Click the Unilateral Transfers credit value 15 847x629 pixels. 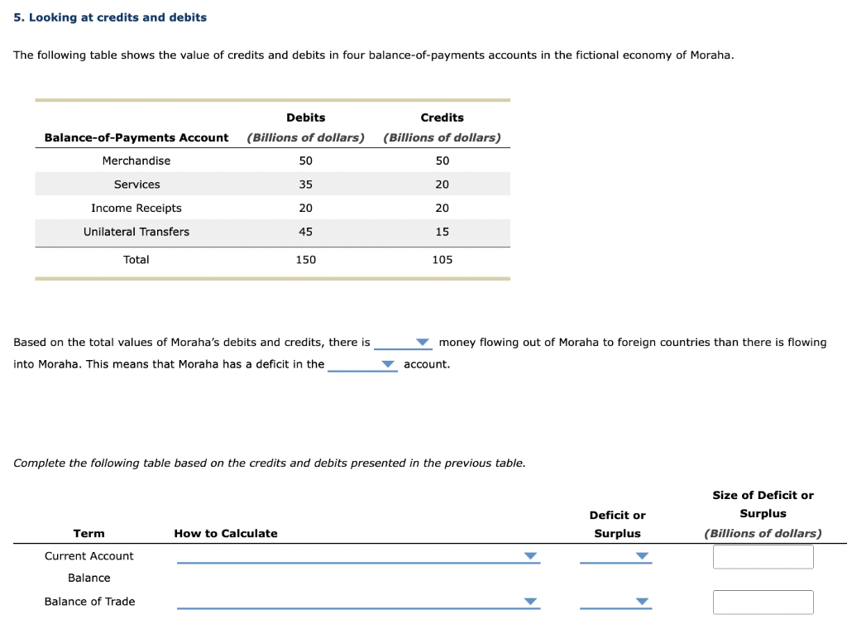click(442, 233)
